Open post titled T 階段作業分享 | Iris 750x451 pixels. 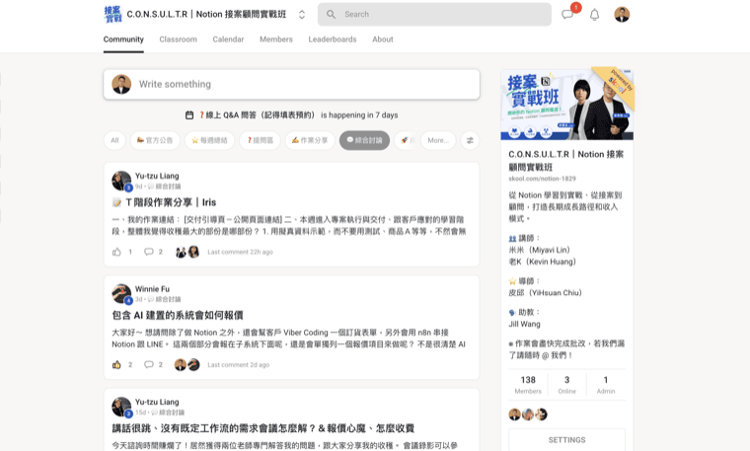pos(164,202)
